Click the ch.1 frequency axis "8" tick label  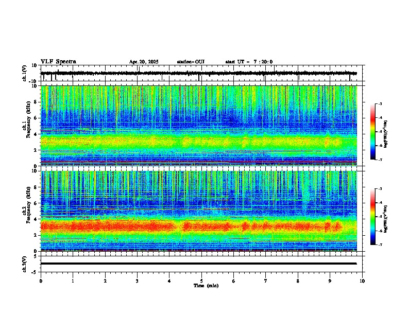(36, 102)
